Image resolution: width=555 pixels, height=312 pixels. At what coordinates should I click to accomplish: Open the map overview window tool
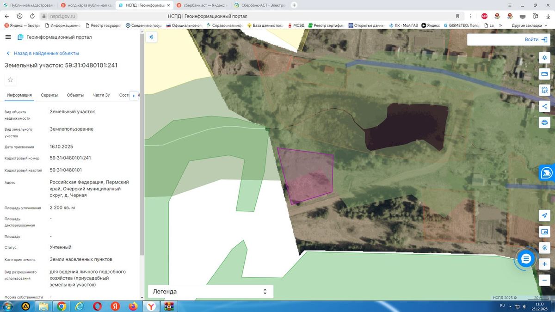pyautogui.click(x=544, y=232)
